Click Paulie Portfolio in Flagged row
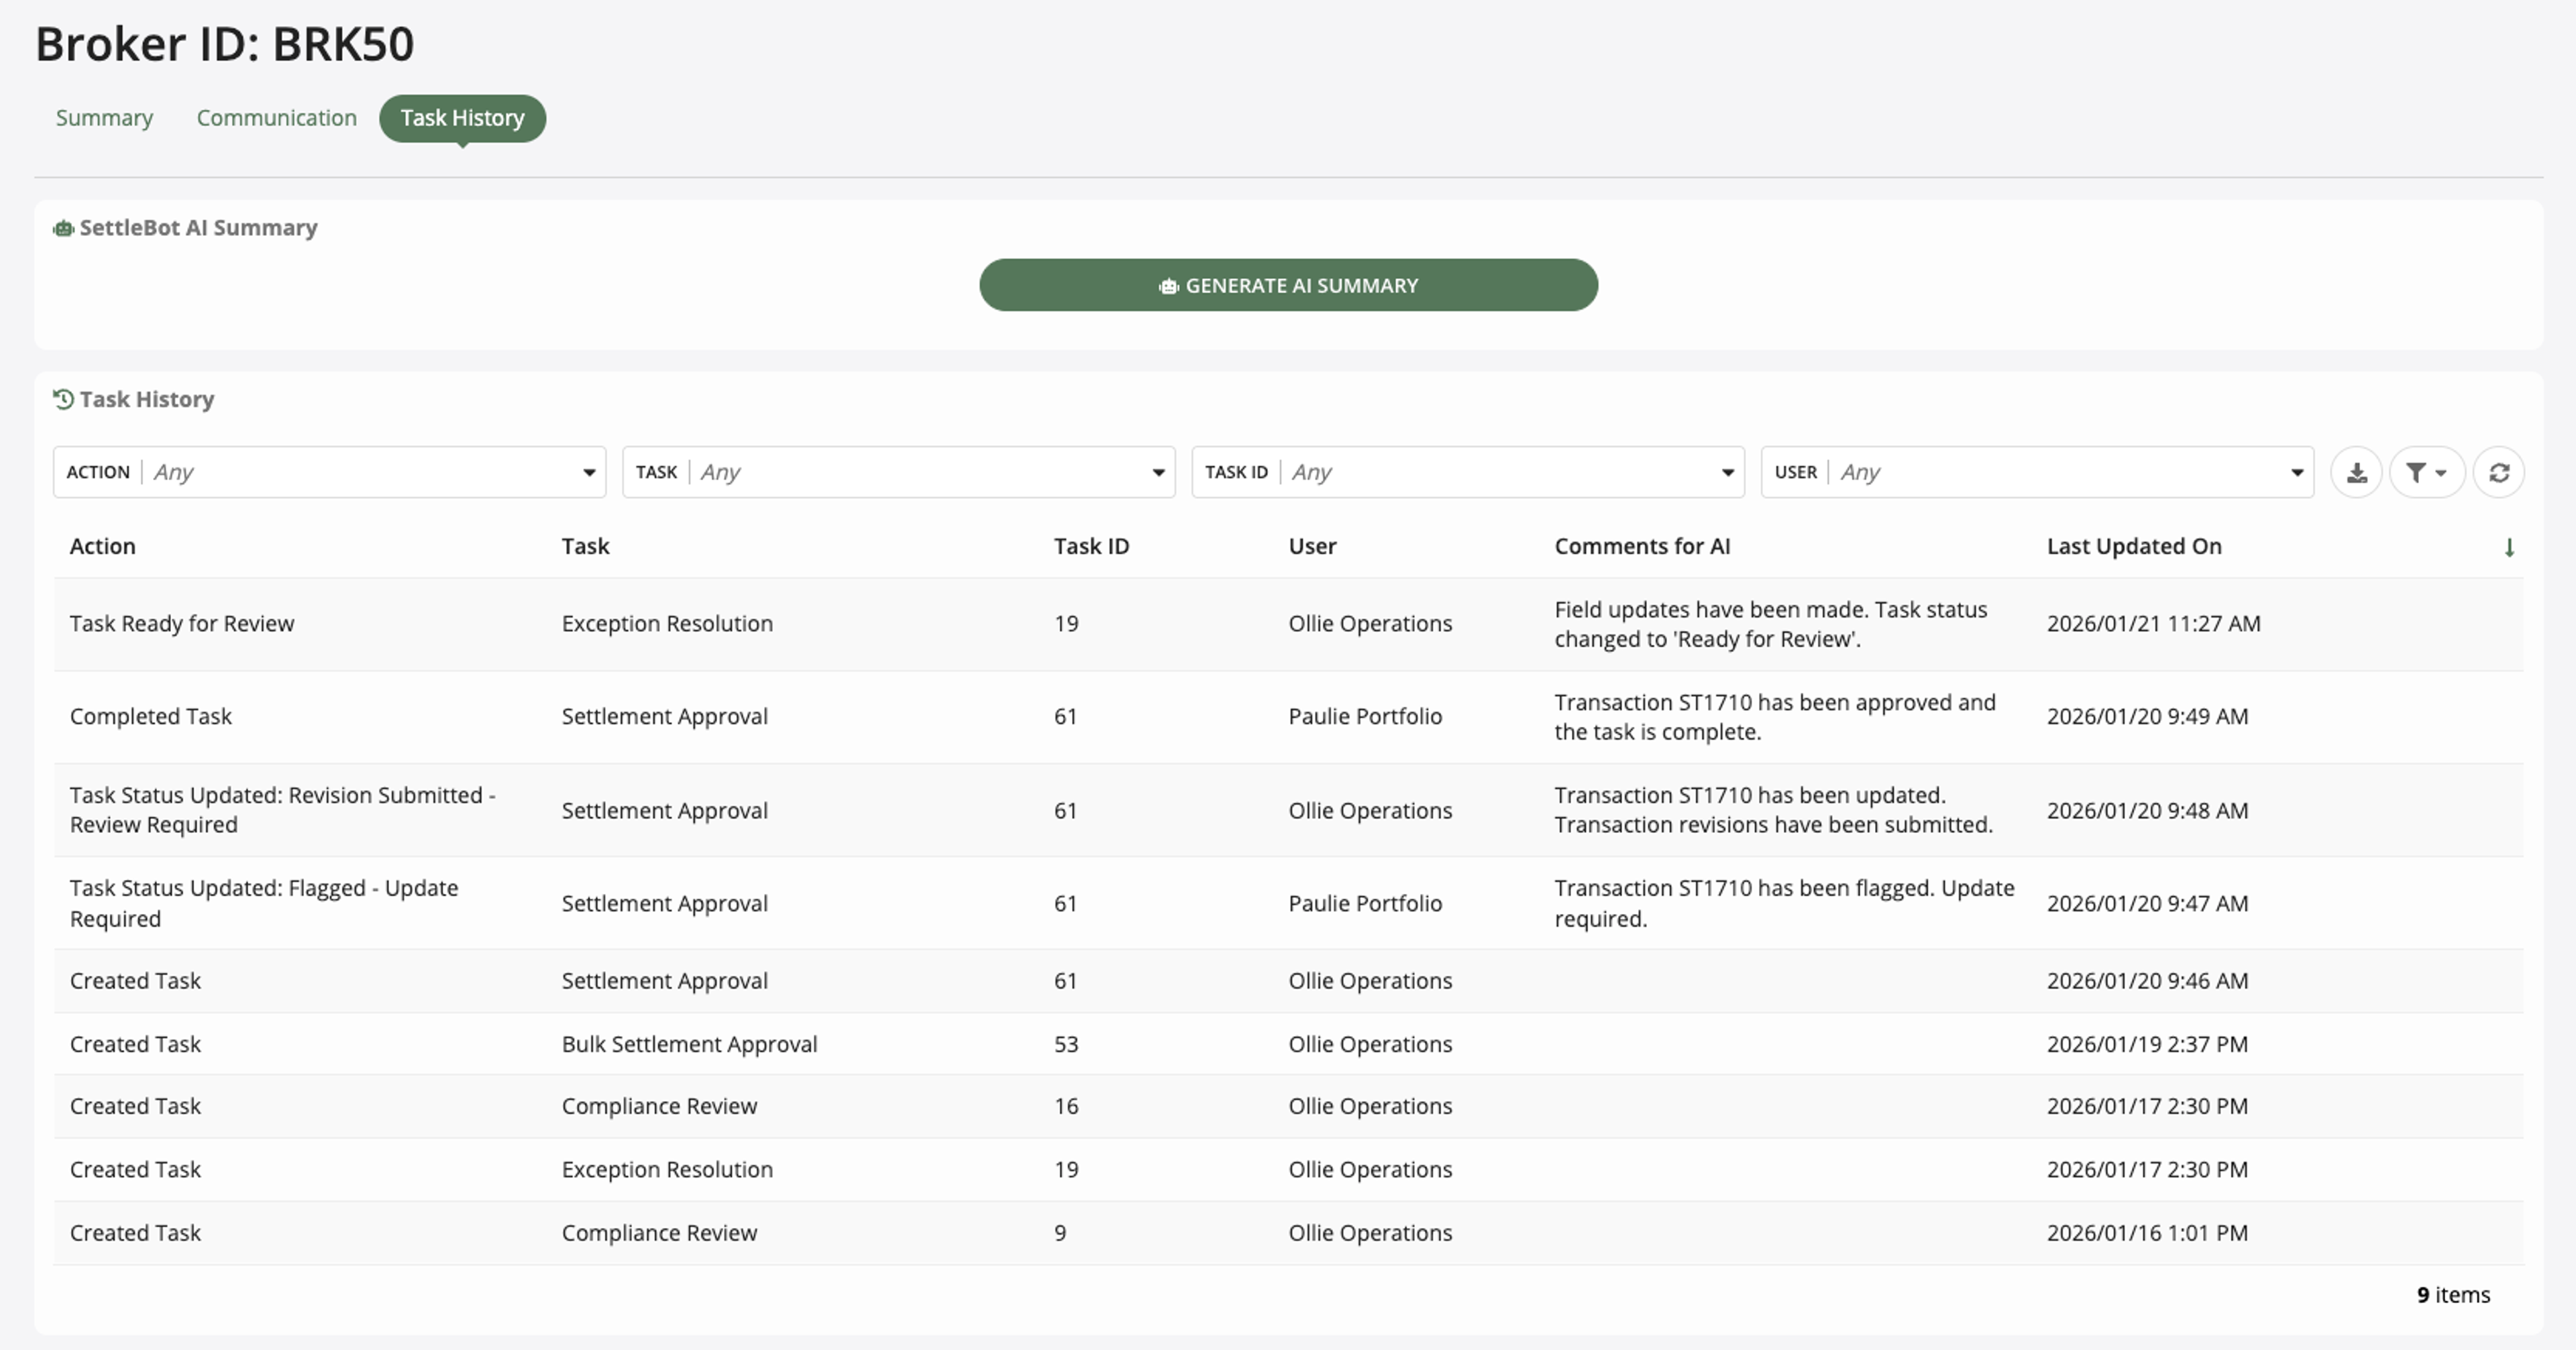Screen dimensions: 2576x1350 [1365, 904]
